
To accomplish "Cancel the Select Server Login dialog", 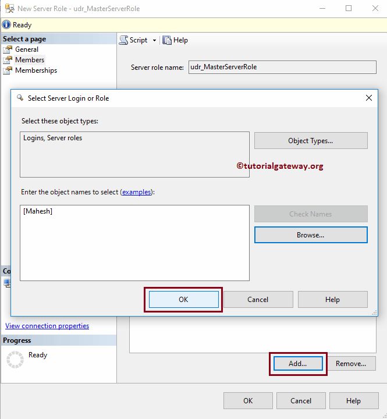I will (x=258, y=300).
